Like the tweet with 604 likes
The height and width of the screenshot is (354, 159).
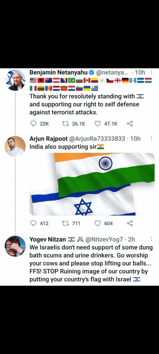click(x=98, y=223)
